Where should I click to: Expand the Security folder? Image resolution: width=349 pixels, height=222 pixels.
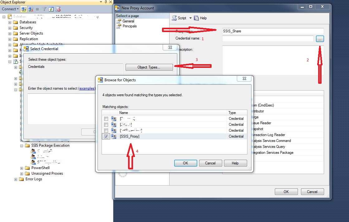click(10, 28)
